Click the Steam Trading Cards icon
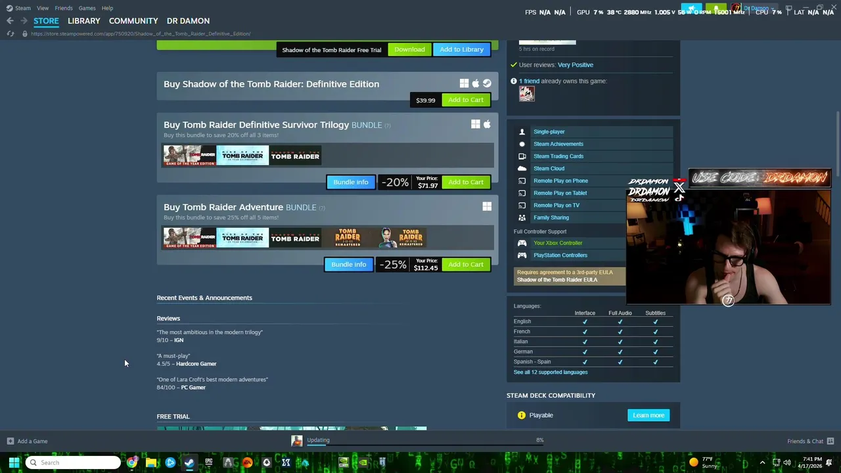841x473 pixels. (x=522, y=156)
